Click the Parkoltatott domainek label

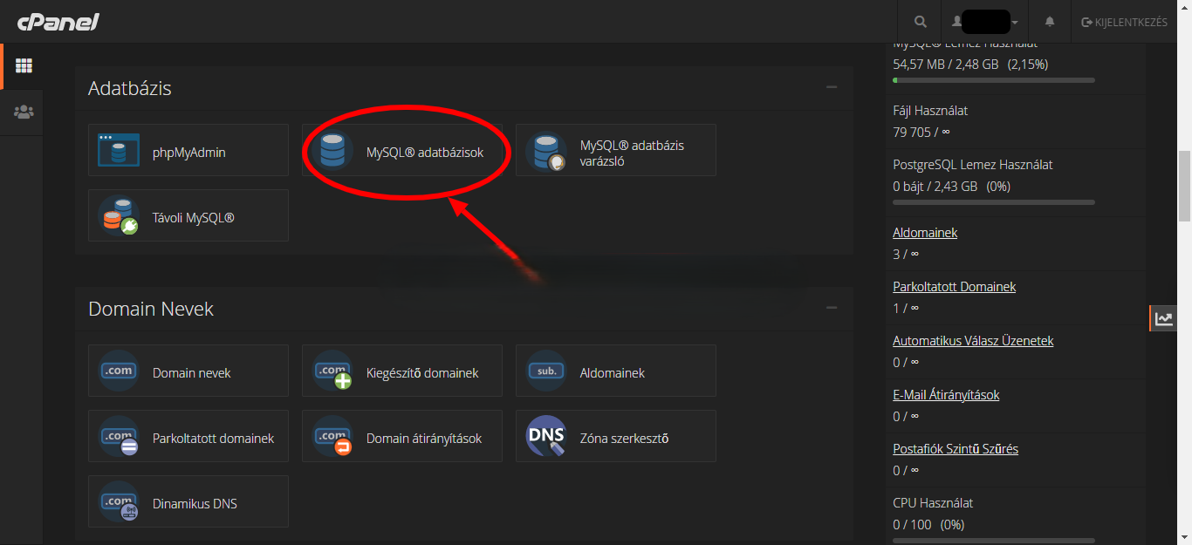[x=214, y=439]
